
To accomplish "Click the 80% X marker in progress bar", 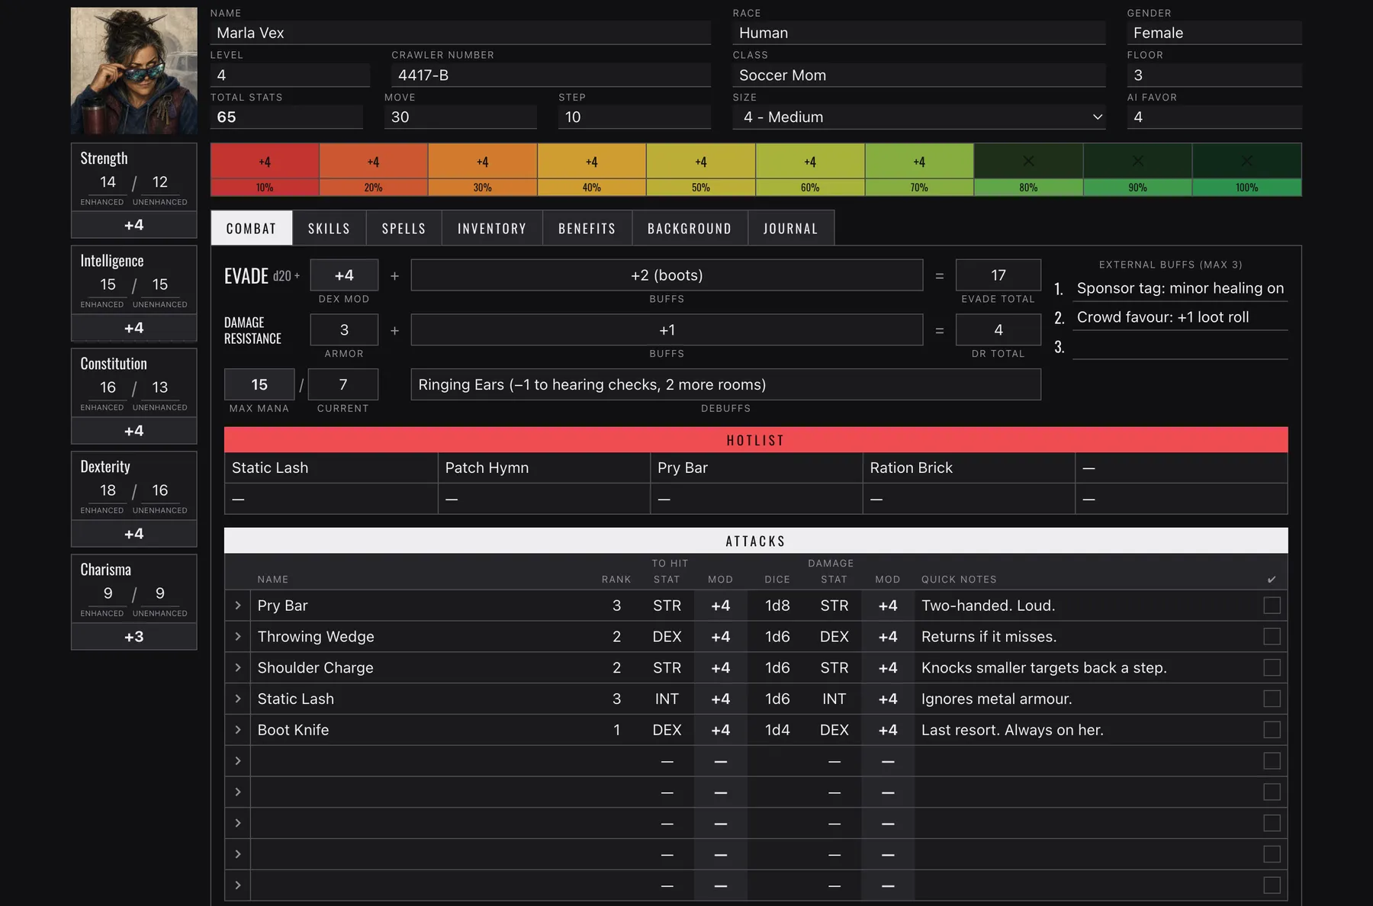I will (x=1028, y=161).
